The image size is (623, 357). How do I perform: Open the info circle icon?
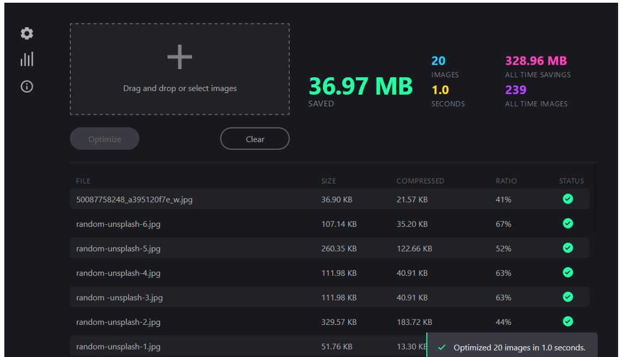(27, 87)
